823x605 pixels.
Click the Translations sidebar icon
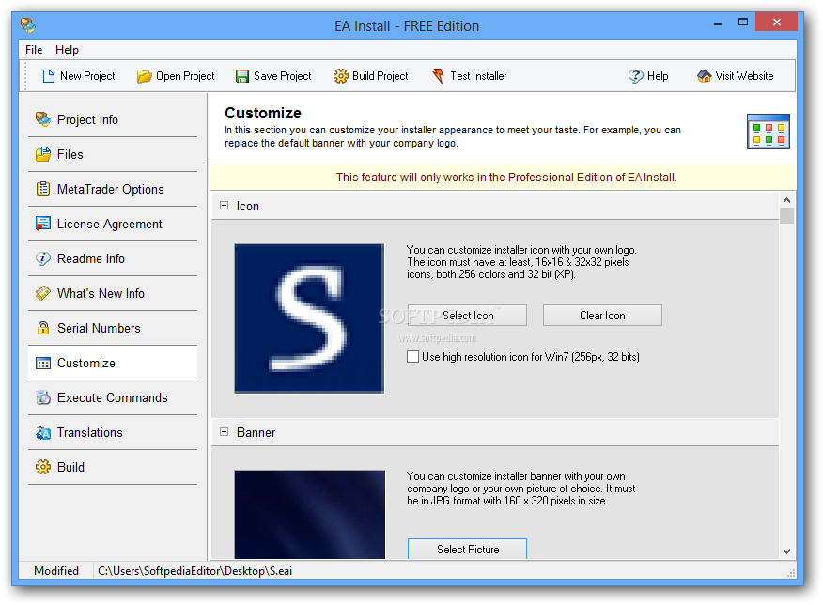click(x=43, y=432)
